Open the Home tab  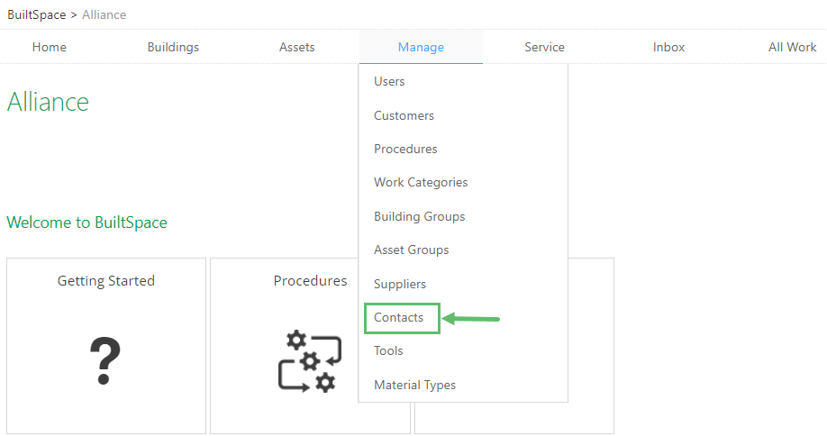coord(49,47)
